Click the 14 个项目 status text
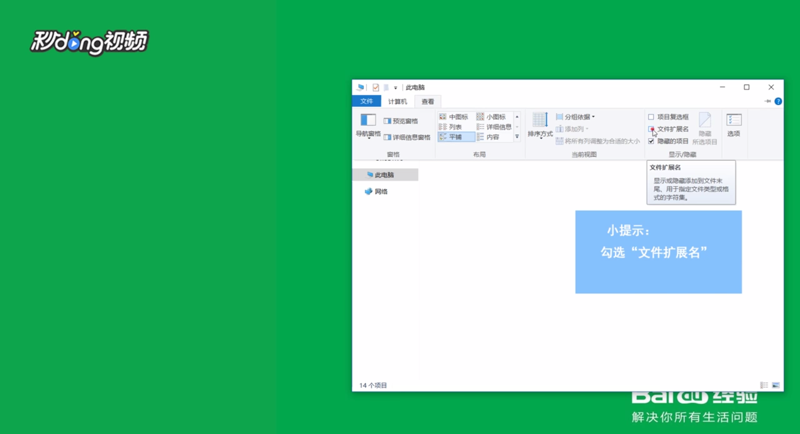Screen dimensions: 800x434 pyautogui.click(x=373, y=385)
